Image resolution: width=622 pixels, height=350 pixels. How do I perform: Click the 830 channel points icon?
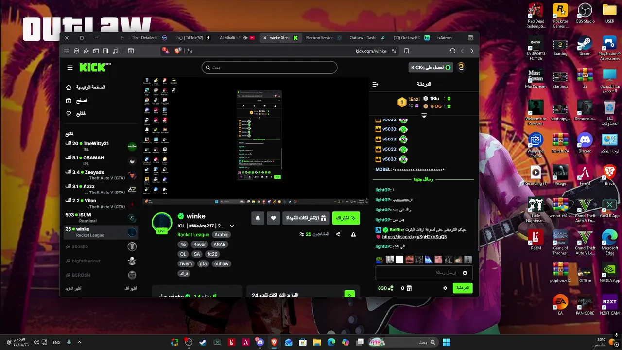point(391,288)
